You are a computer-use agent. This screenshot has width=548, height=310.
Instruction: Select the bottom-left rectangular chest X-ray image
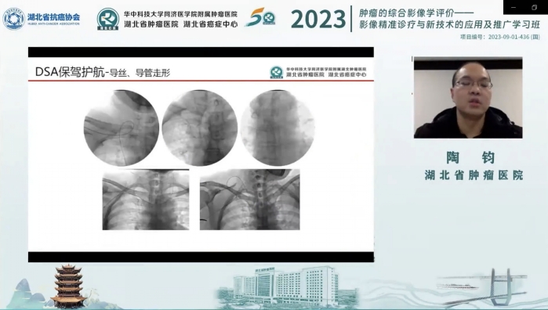(x=146, y=200)
